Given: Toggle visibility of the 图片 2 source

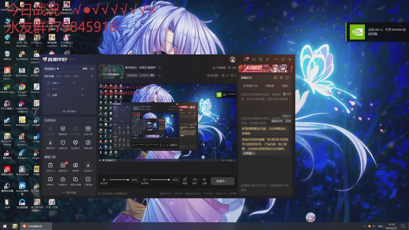Looking at the screenshot, I should 82,89.
